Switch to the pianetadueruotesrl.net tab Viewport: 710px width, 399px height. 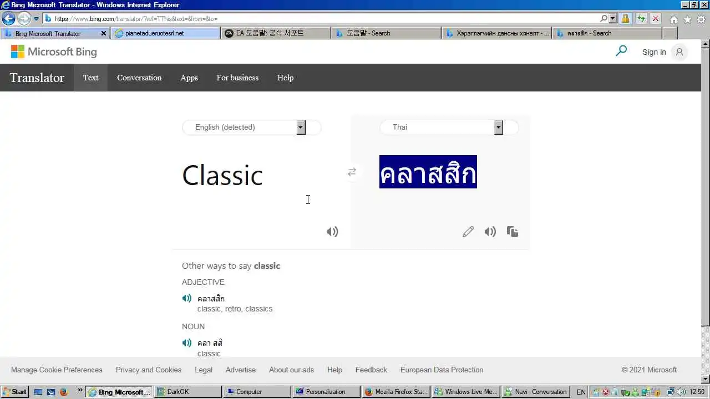(165, 33)
